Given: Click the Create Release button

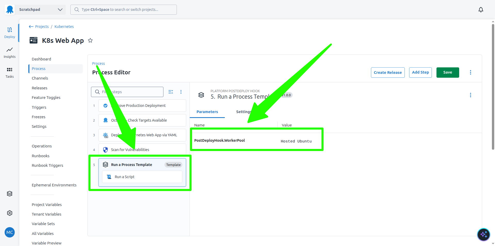Looking at the screenshot, I should click(x=387, y=72).
